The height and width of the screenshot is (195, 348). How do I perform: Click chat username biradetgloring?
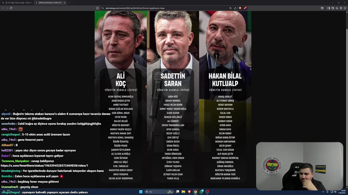click(11, 171)
